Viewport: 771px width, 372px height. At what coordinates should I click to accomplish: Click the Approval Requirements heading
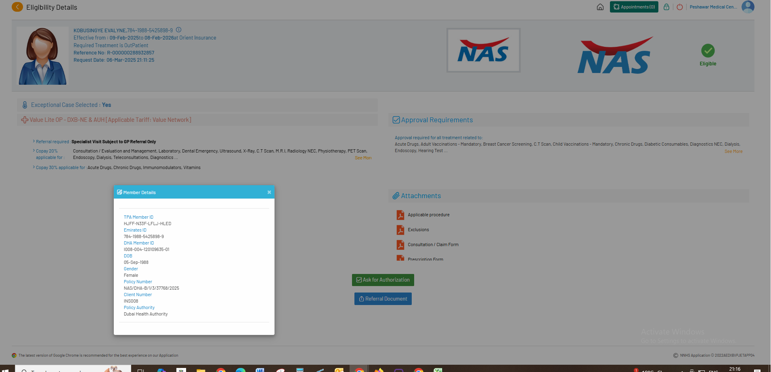(437, 120)
